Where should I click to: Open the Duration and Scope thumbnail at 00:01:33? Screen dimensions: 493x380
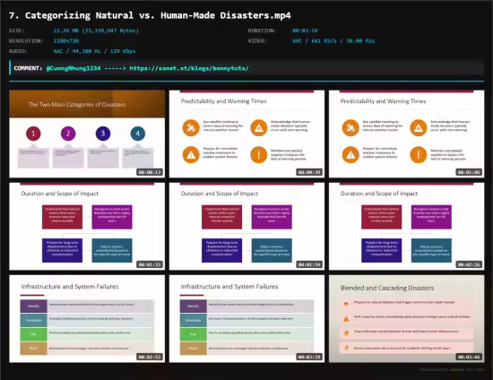point(87,227)
